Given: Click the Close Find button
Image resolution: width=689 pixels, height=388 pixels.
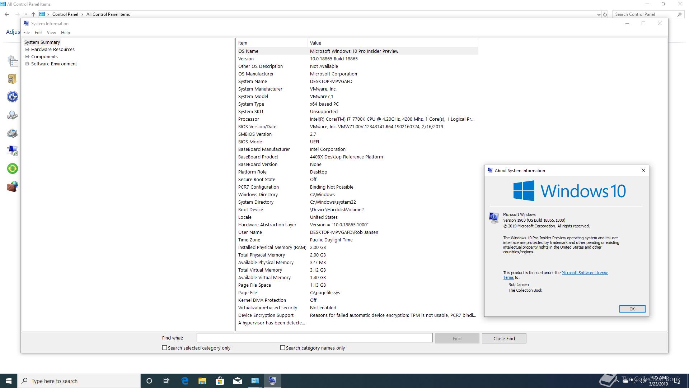Looking at the screenshot, I should [x=504, y=338].
